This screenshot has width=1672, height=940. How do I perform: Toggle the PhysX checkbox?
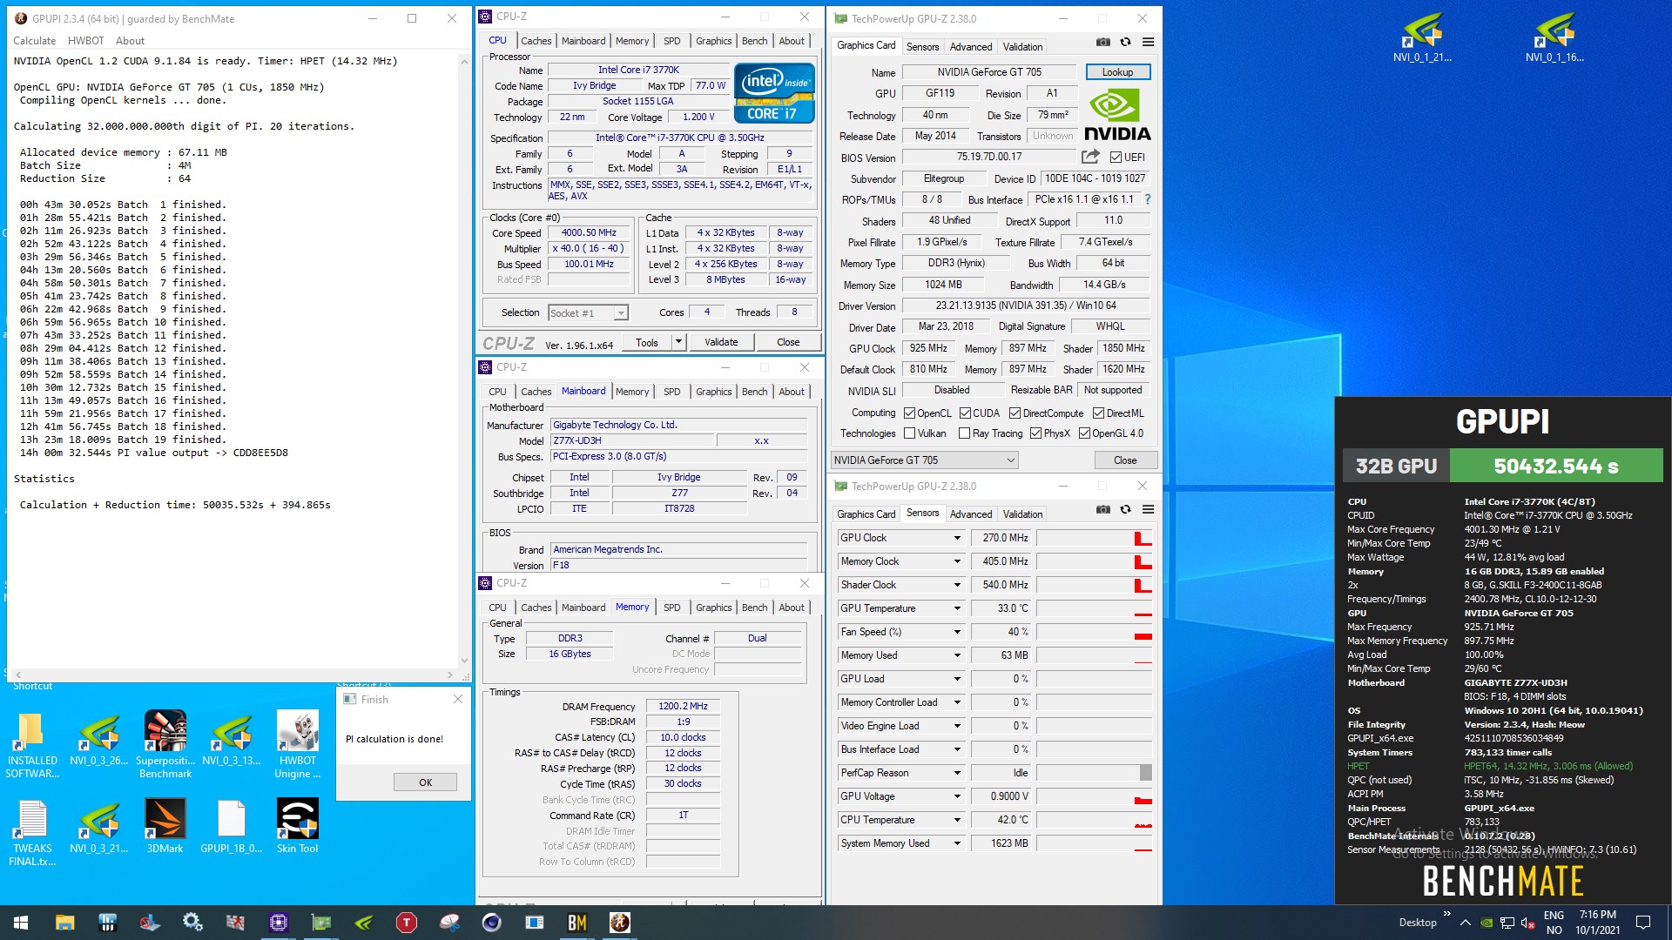1035,433
